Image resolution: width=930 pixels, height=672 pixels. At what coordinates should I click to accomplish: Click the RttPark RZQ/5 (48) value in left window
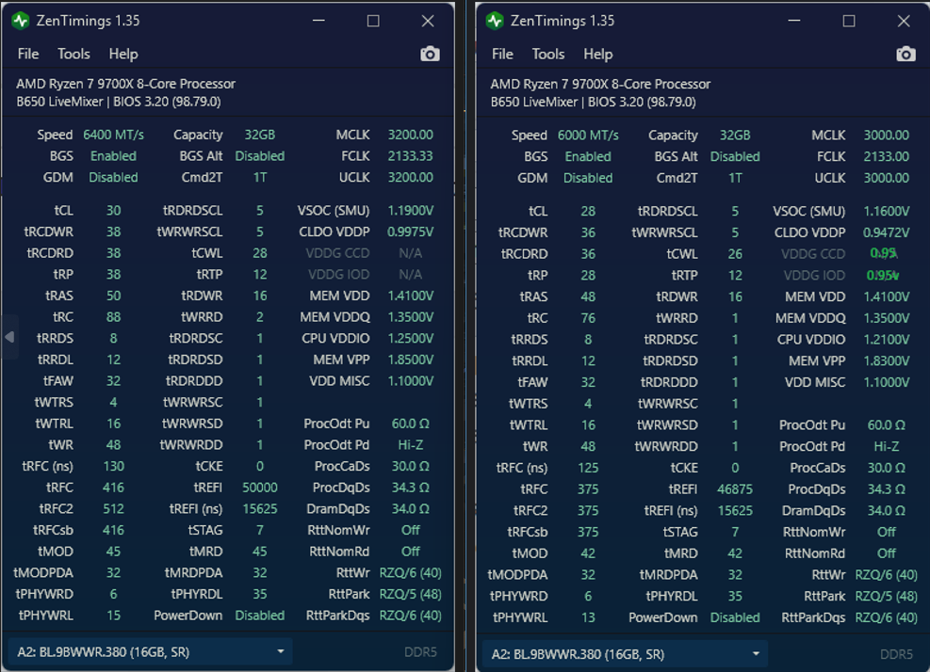point(411,594)
